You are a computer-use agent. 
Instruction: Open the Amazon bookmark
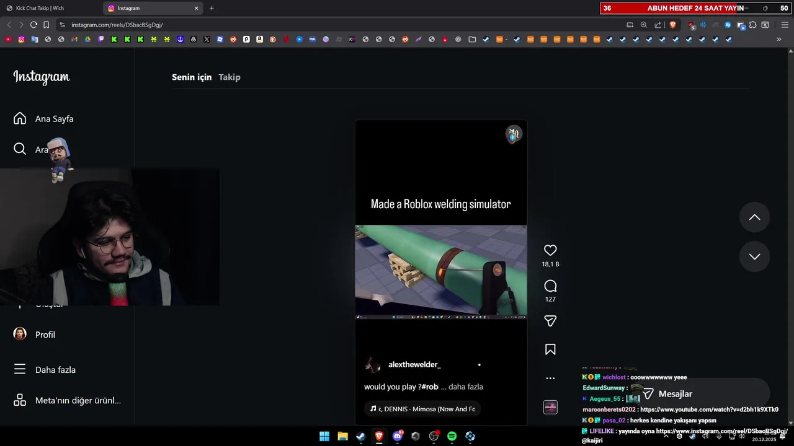tap(259, 39)
